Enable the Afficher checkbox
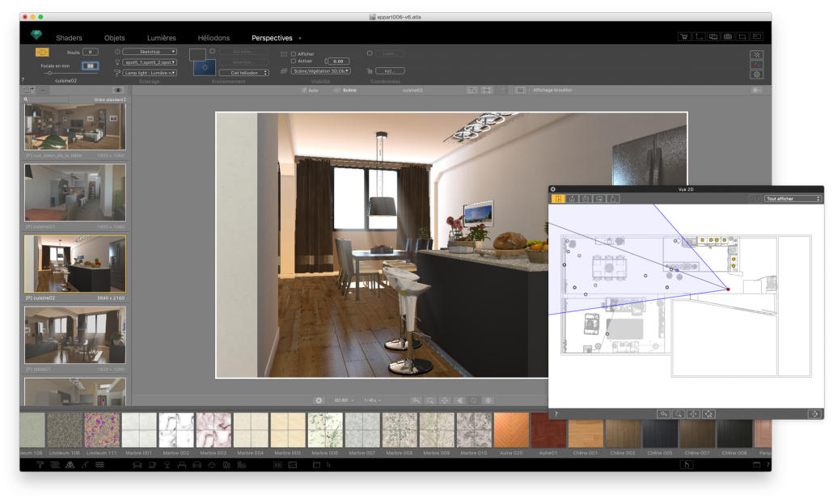The height and width of the screenshot is (503, 833). pos(294,53)
